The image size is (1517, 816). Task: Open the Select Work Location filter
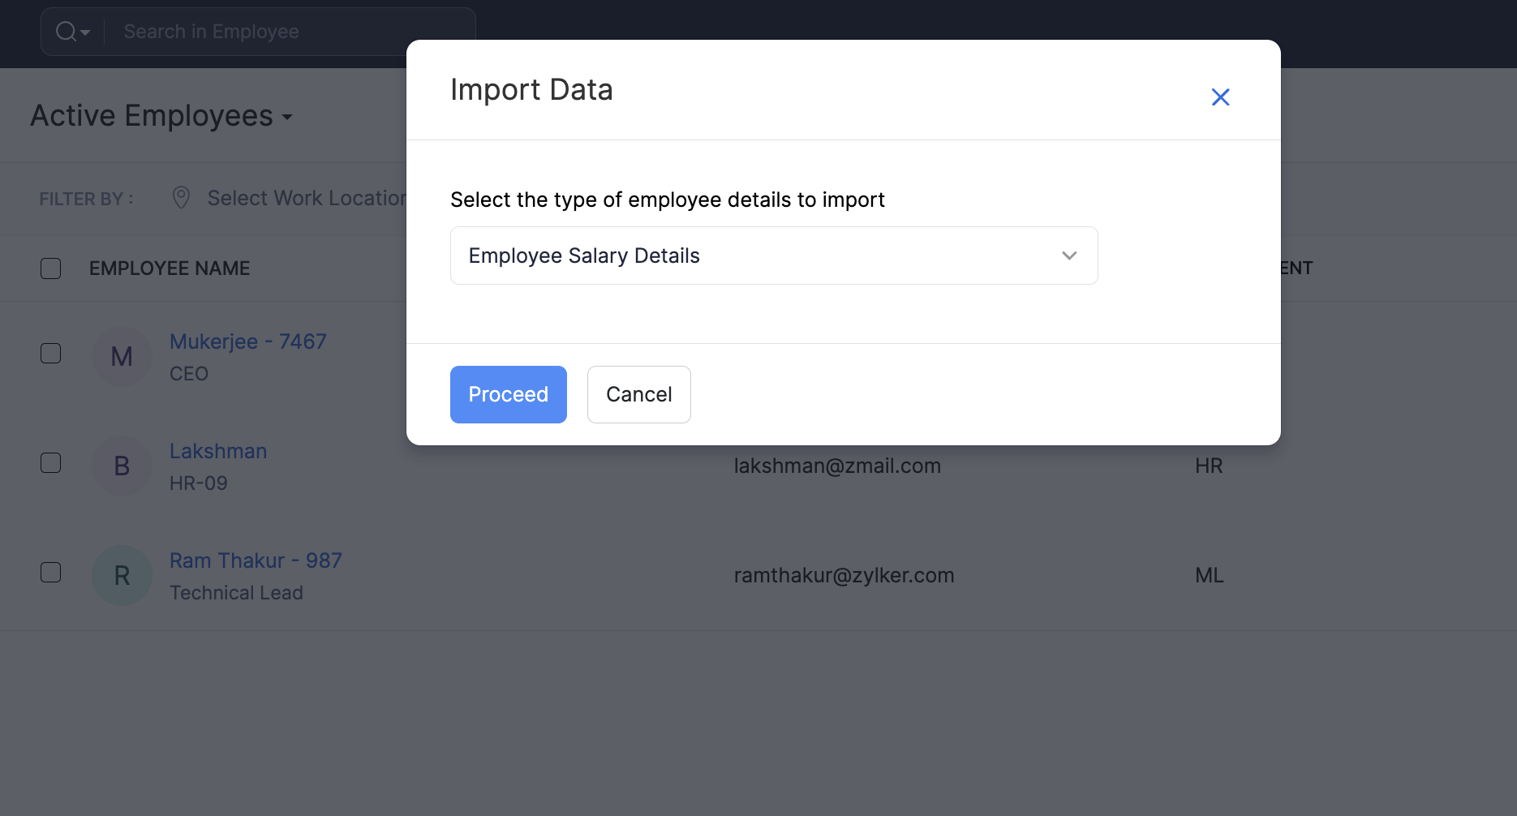(300, 197)
